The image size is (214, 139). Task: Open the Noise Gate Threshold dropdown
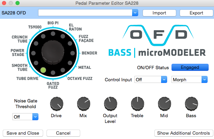(x=25, y=117)
